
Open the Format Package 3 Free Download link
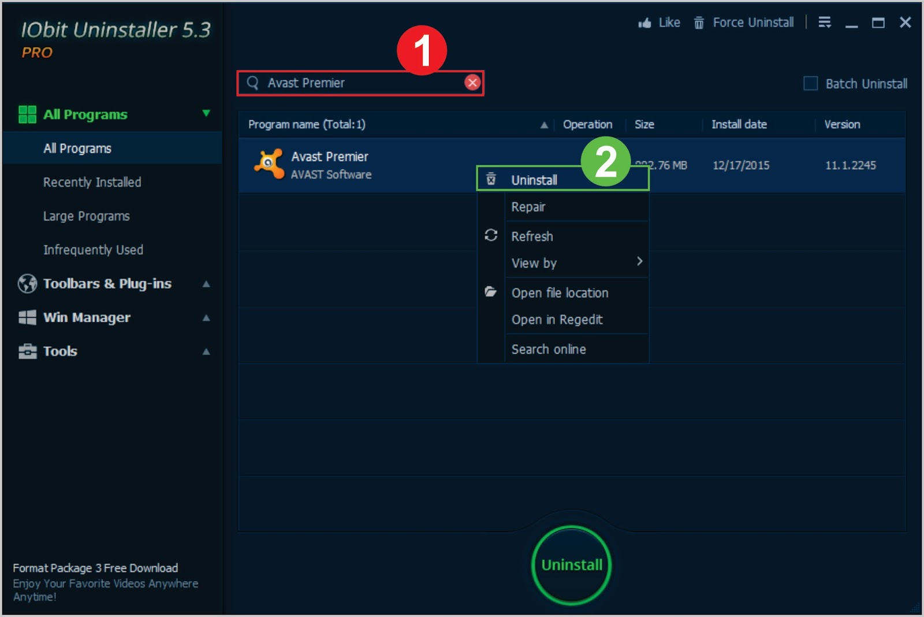point(95,568)
